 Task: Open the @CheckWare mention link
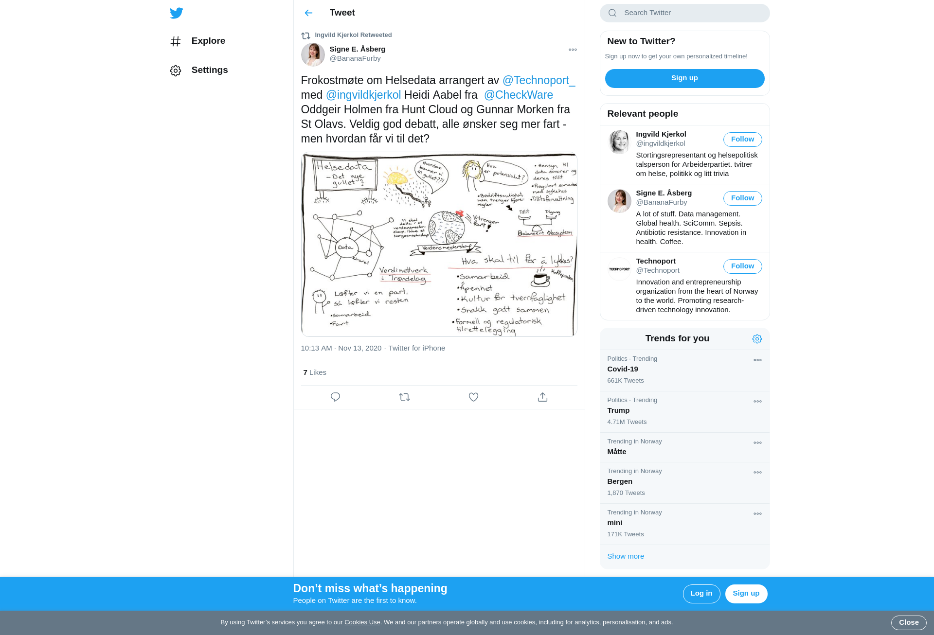click(x=518, y=95)
